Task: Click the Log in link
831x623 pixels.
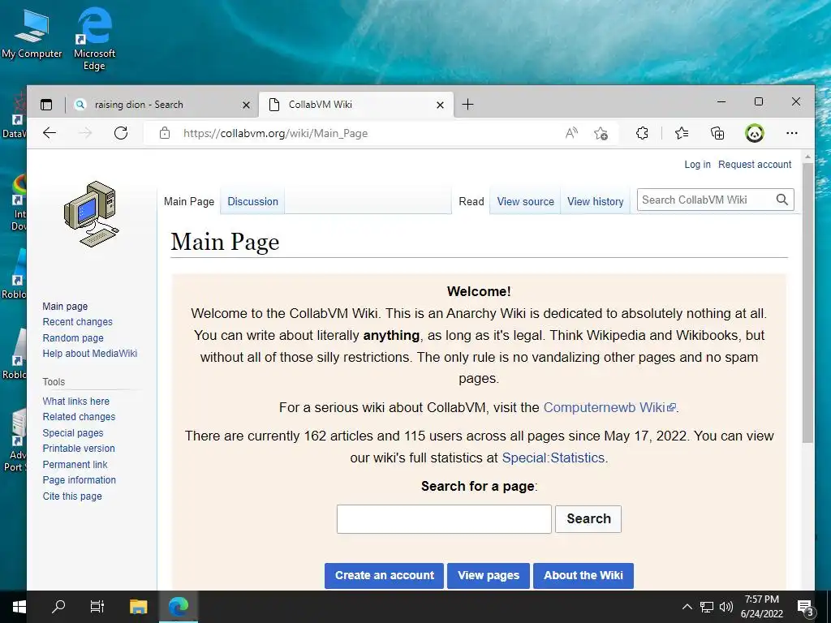Action: tap(697, 165)
